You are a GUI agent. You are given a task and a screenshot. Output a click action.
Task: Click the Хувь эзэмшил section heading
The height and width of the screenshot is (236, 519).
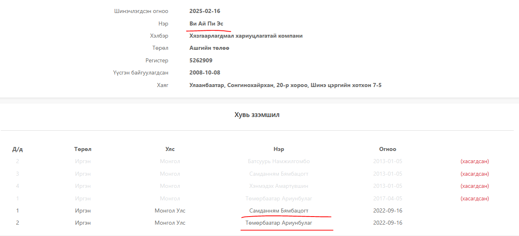(x=257, y=115)
